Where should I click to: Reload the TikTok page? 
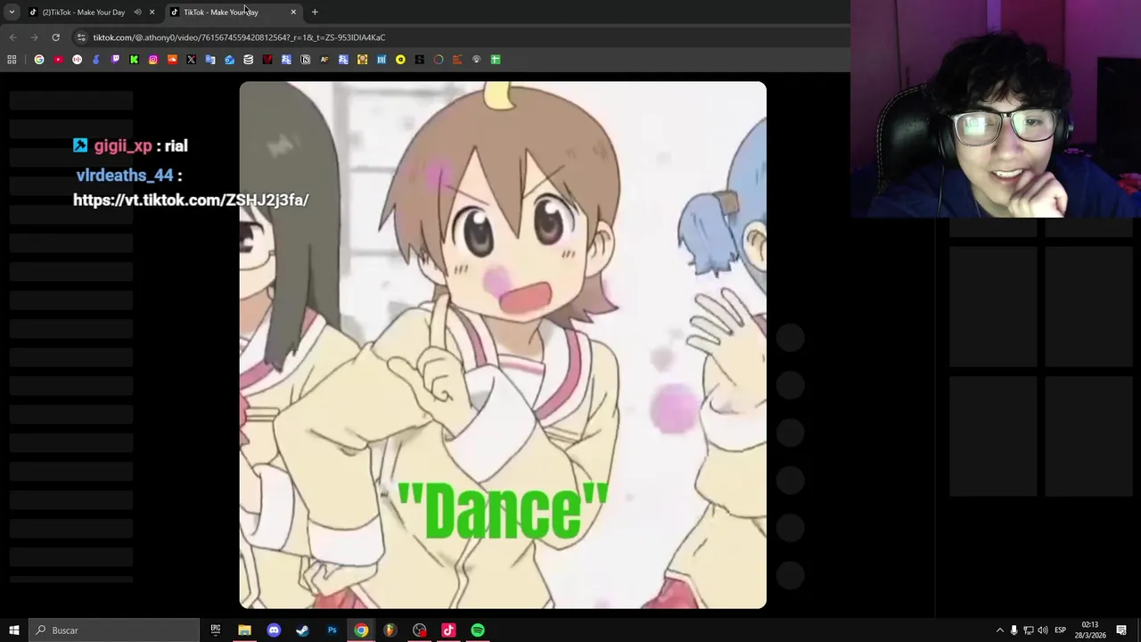[55, 37]
